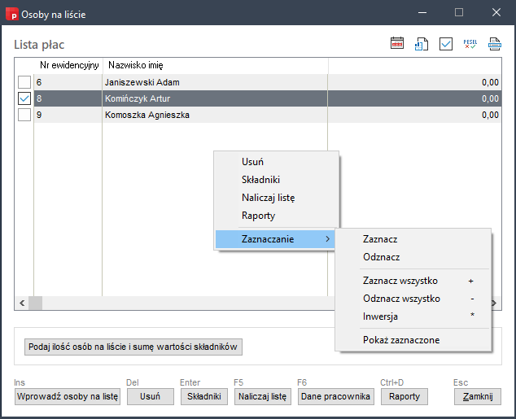Click evidence number 6 cell
The height and width of the screenshot is (419, 516).
coord(68,82)
